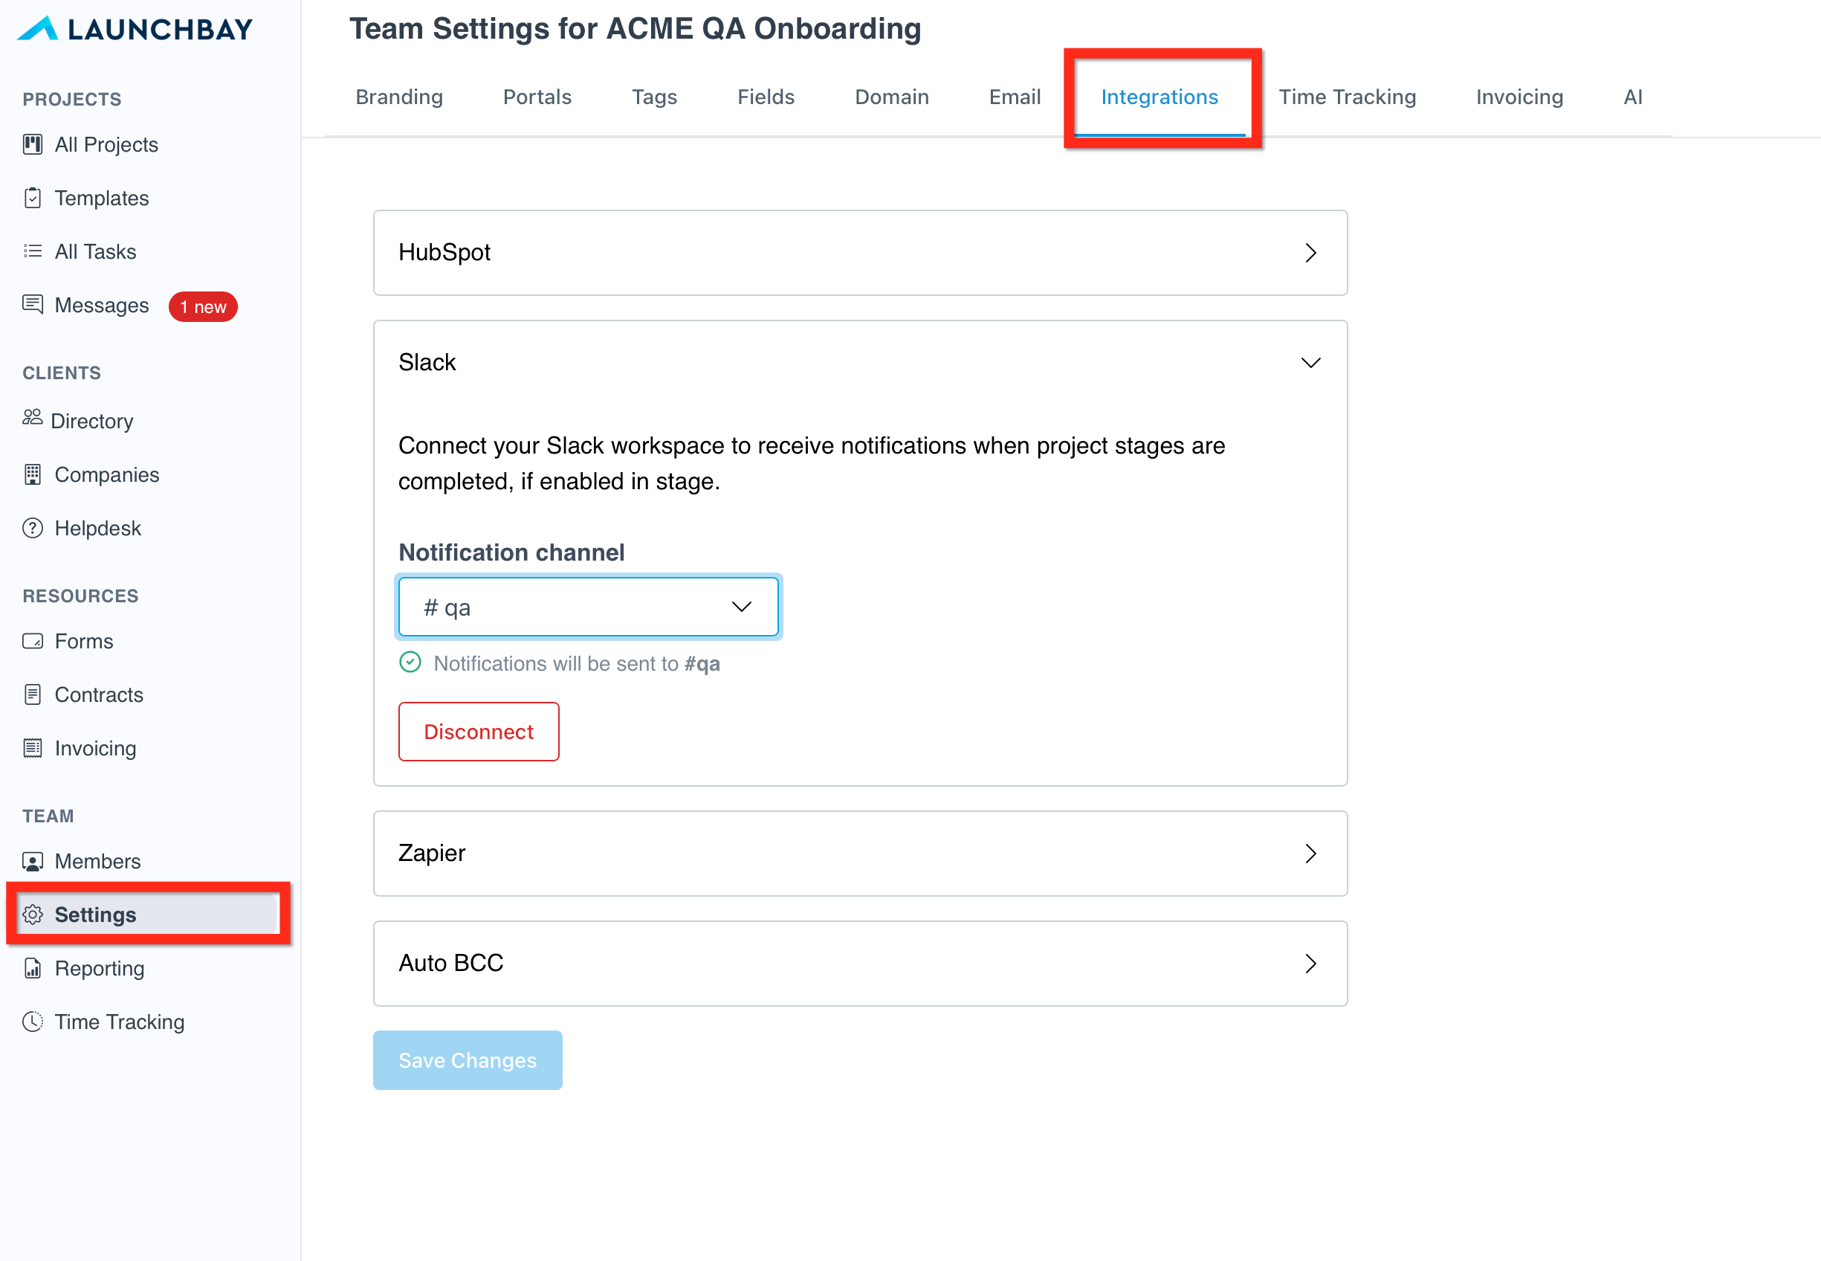This screenshot has height=1261, width=1821.
Task: Click the Members person icon
Action: (x=33, y=861)
